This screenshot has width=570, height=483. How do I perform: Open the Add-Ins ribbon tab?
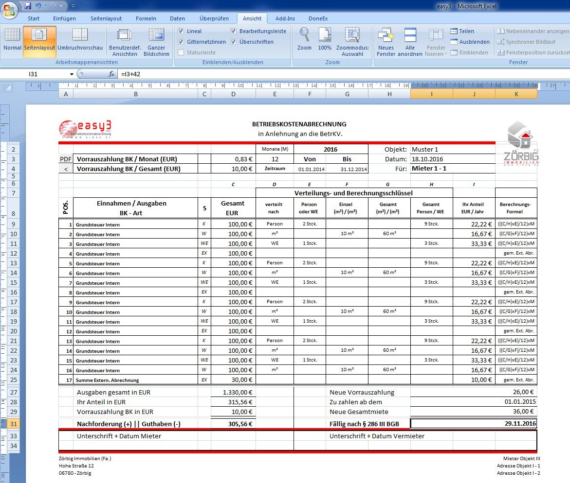(285, 18)
